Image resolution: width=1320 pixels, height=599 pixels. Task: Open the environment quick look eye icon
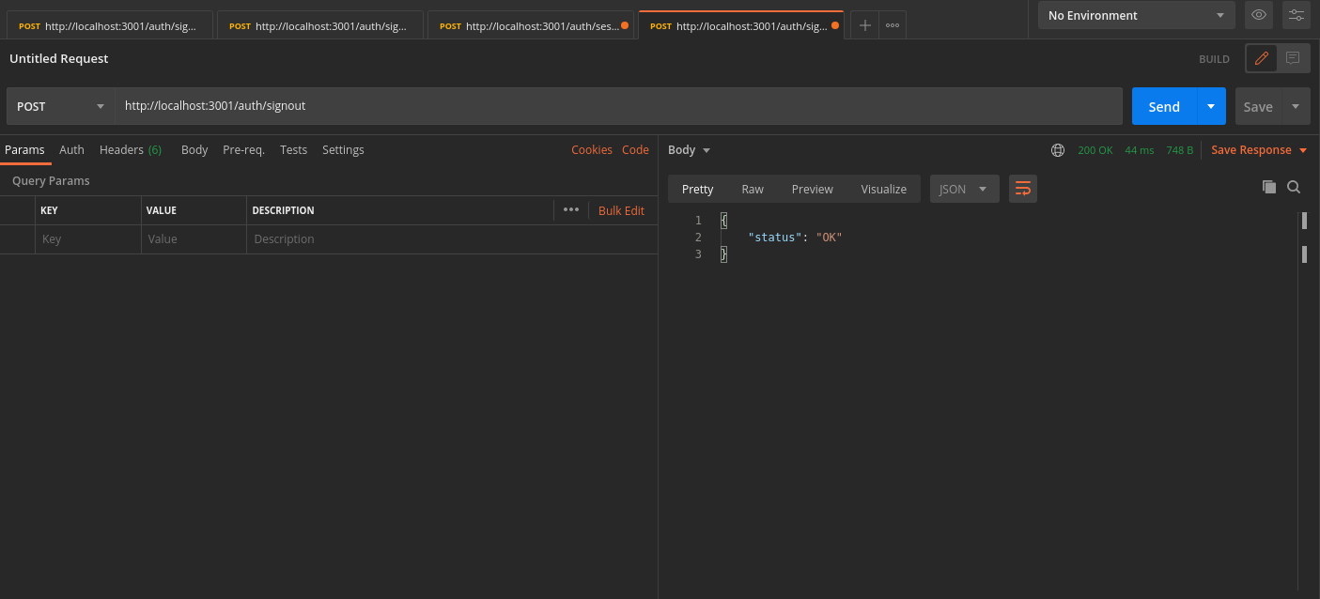point(1258,15)
